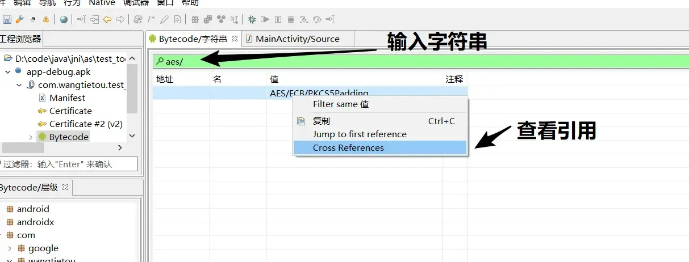Click the globe icon in the toolbar
The image size is (689, 262).
pos(64,19)
